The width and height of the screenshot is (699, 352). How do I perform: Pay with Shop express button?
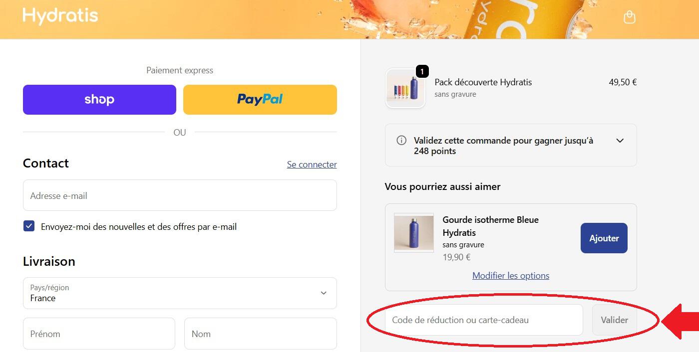tap(99, 100)
